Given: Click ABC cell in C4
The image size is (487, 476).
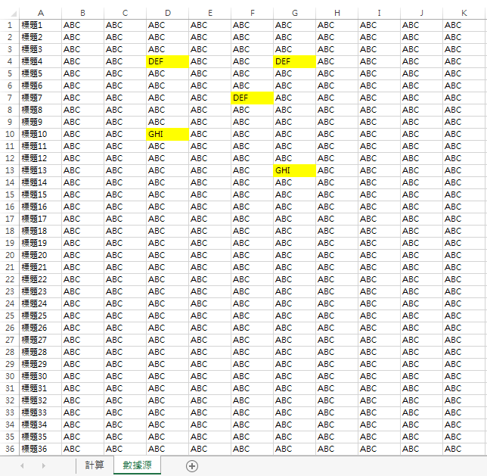Looking at the screenshot, I should (125, 61).
